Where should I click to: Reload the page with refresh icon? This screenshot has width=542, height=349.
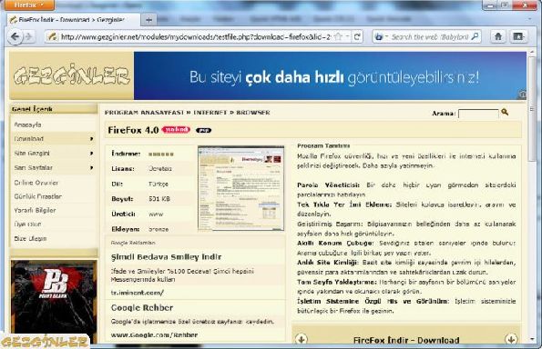point(357,36)
